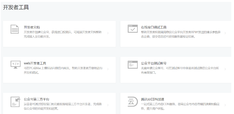
Task: Open the 在线接口调试工具 title link
Action: tap(154, 27)
